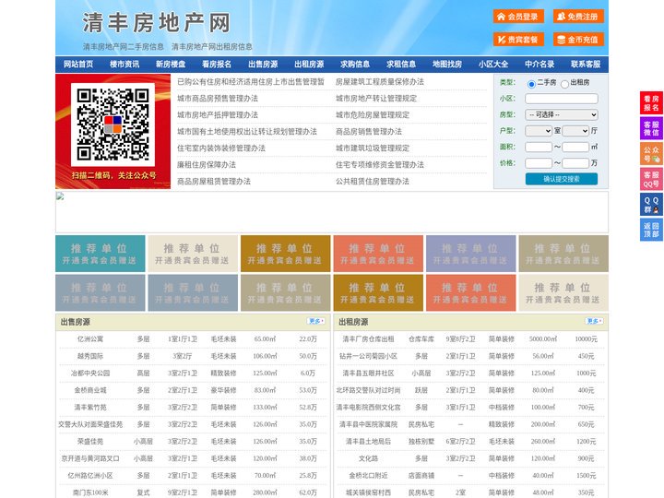Select the 二手房 radio button
This screenshot has height=498, width=664.
[x=531, y=84]
